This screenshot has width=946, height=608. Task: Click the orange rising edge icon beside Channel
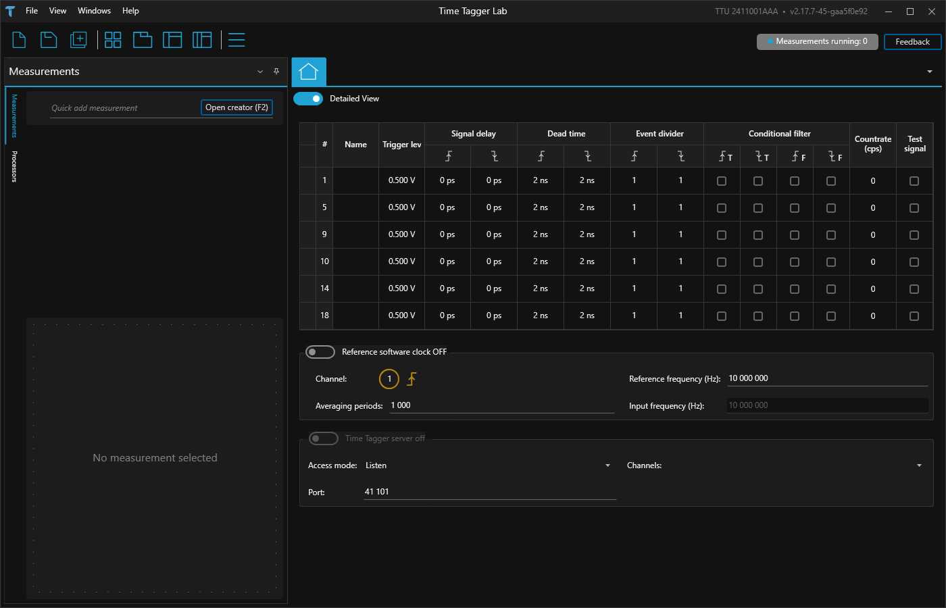(x=412, y=379)
